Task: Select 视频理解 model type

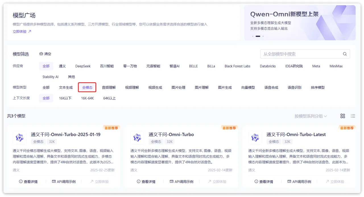Action: coord(132,87)
